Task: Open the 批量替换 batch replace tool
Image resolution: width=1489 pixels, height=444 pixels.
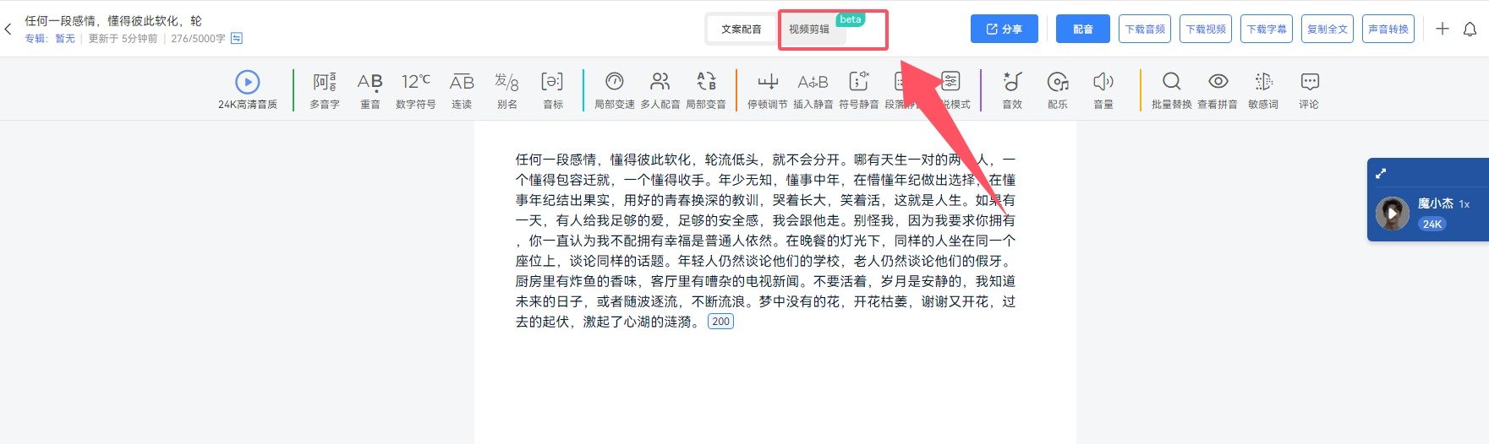Action: (x=1172, y=90)
